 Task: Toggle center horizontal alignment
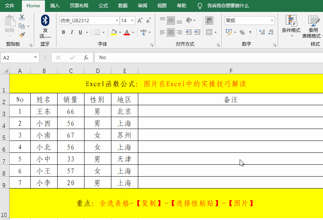tap(171, 32)
